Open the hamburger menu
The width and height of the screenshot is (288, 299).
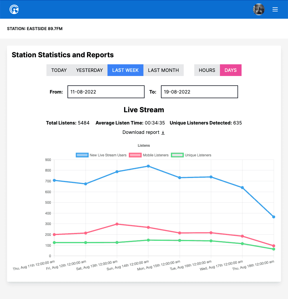pyautogui.click(x=275, y=9)
